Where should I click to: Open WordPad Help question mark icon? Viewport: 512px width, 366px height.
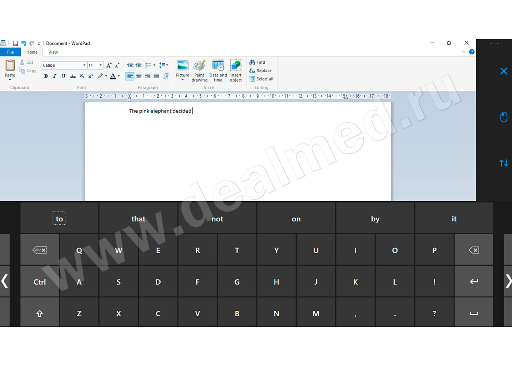tap(472, 52)
